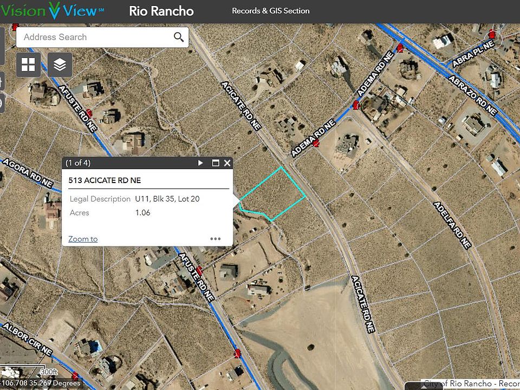Screen dimensions: 520x390
Task: Expand the bottom attribute table arrow
Action: click(x=424, y=387)
